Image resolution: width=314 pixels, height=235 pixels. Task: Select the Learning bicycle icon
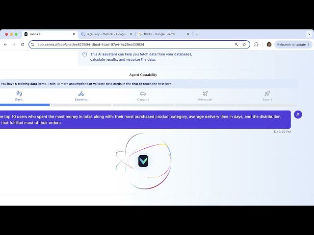click(81, 94)
